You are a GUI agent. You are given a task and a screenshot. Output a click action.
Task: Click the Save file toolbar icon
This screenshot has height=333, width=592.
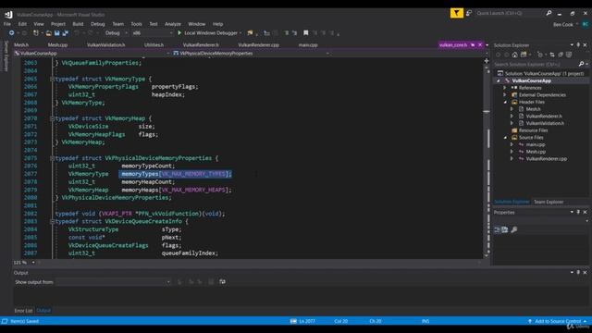pos(56,33)
